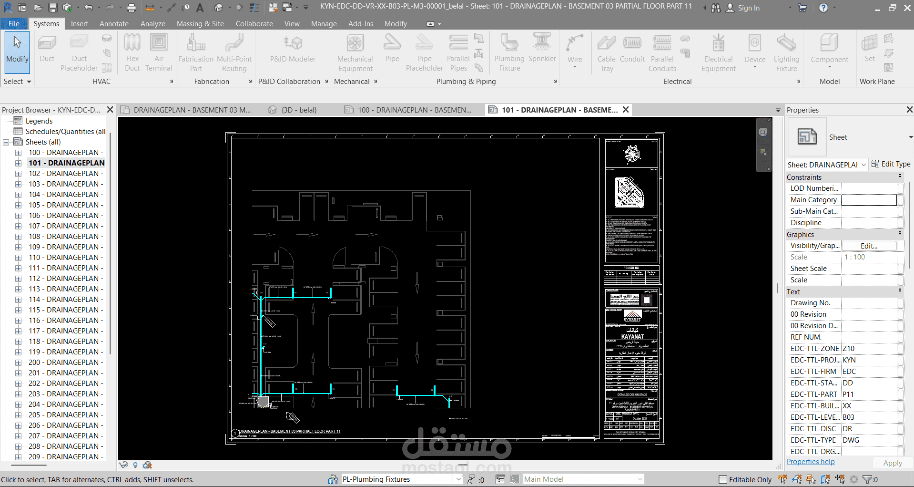Choose the Lighting Fixture tool
The width and height of the screenshot is (914, 487).
[786, 52]
